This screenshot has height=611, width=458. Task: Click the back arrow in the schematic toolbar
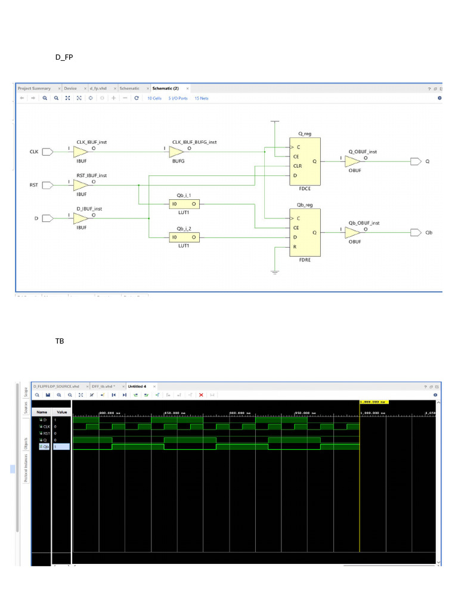click(22, 98)
